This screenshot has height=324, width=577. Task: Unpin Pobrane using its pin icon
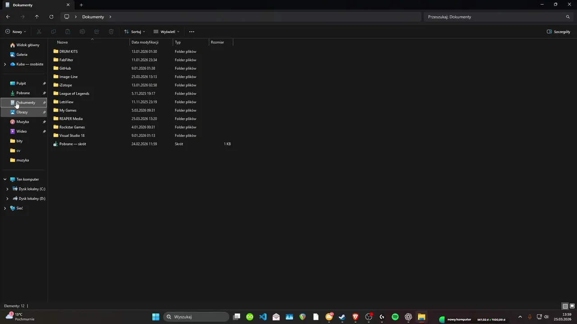tap(44, 93)
